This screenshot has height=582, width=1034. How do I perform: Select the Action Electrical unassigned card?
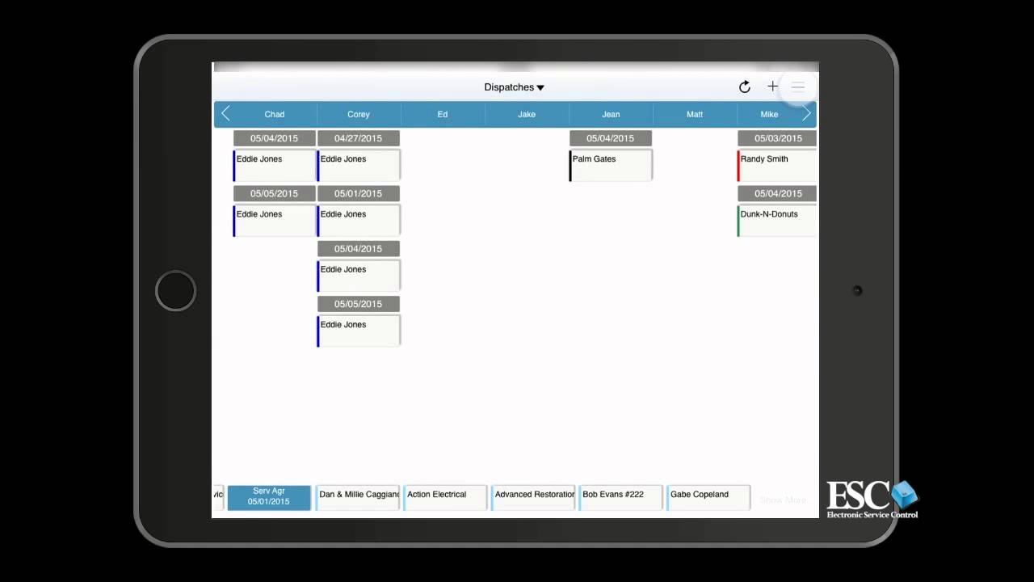click(446, 497)
